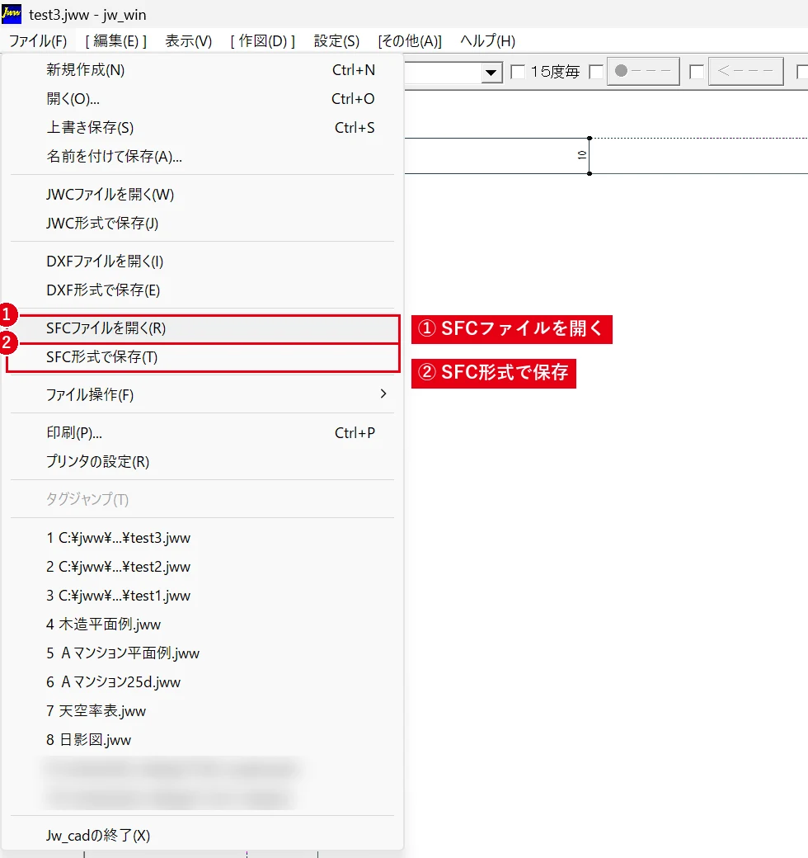Open recent file 4 木造平面例.jww
808x858 pixels.
[202, 625]
